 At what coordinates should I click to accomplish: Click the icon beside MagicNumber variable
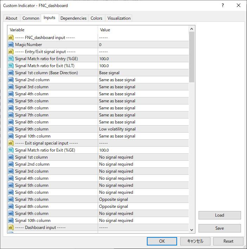coord(11,45)
